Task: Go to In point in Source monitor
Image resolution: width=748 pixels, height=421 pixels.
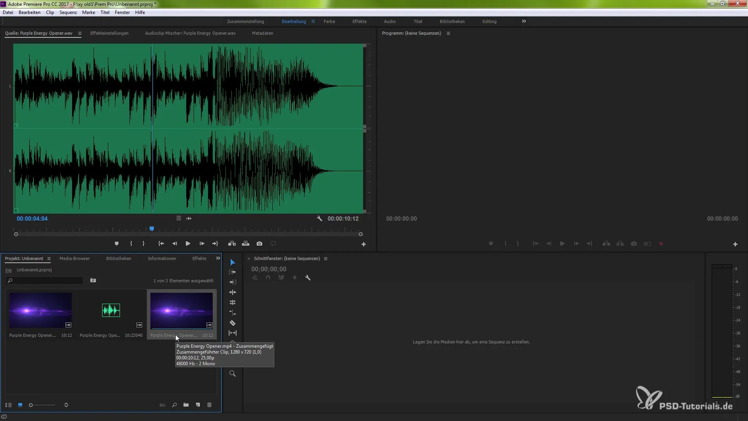Action: tap(161, 244)
